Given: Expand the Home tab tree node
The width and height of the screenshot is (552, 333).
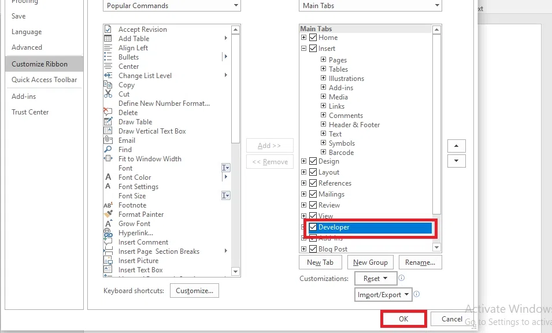Looking at the screenshot, I should point(304,38).
